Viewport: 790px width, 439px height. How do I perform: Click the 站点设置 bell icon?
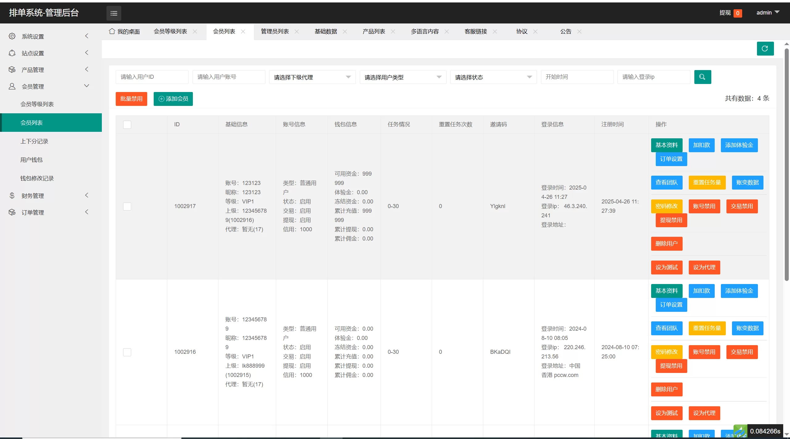(x=12, y=53)
